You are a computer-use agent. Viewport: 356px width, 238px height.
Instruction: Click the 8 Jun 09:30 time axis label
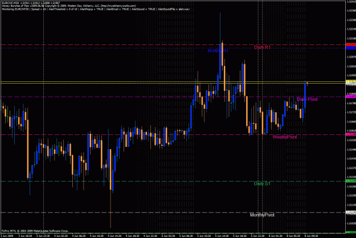312,236
